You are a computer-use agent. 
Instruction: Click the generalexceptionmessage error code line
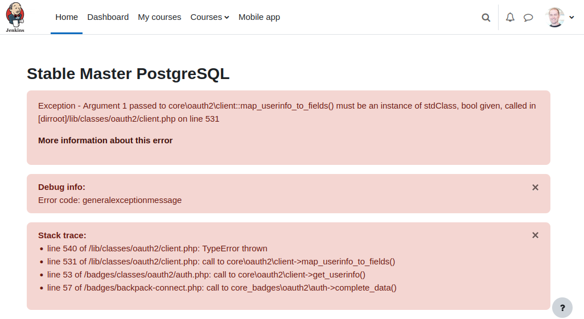(x=110, y=200)
